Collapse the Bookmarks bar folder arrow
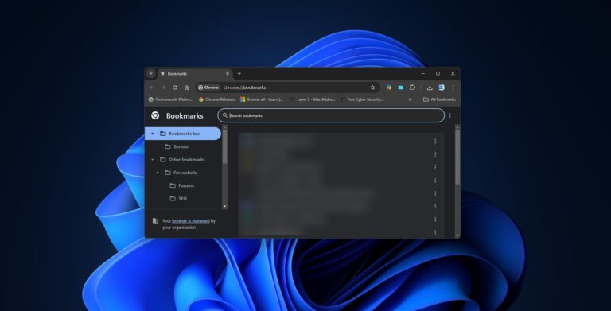The height and width of the screenshot is (311, 611). coord(153,134)
